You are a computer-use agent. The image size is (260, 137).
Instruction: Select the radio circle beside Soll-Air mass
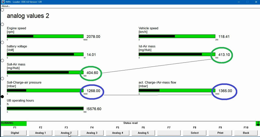pyautogui.click(x=3, y=60)
